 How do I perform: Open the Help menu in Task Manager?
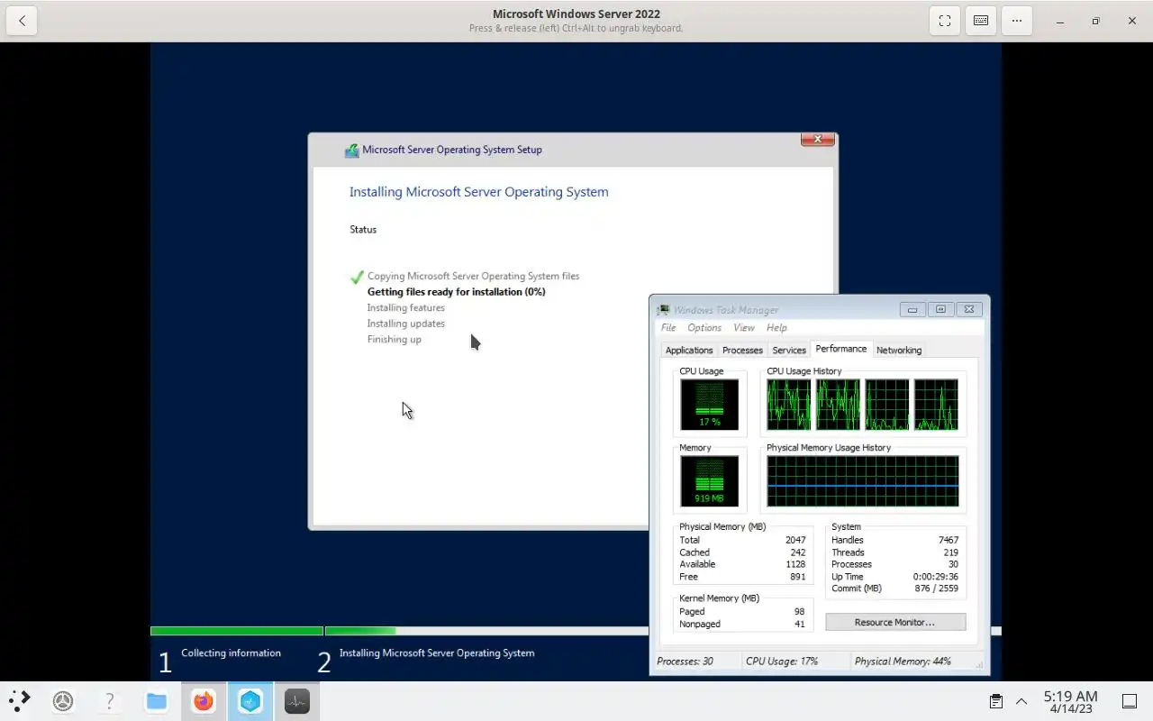pos(776,328)
